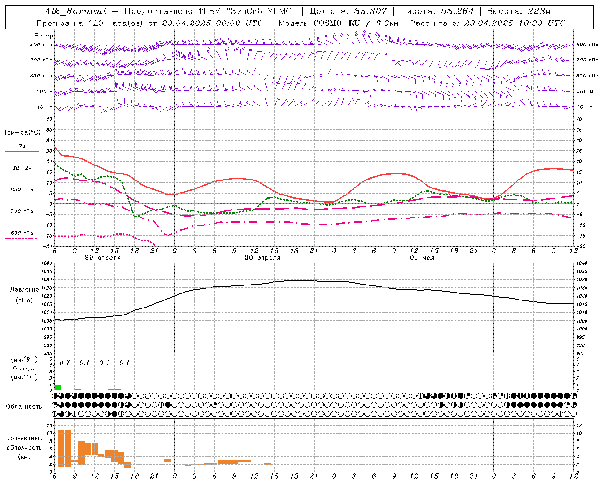Screen dimensions: 601x480
Task: Click the Облачность cloud cover label
Action: pos(24,407)
